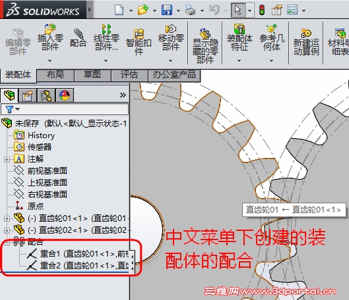Click the Undo arrow icon
Screen dimensions: 349x300
214,10
